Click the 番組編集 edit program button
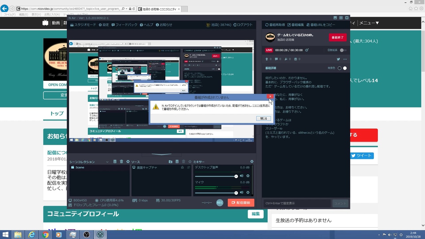The width and height of the screenshot is (425, 239). pos(296,25)
